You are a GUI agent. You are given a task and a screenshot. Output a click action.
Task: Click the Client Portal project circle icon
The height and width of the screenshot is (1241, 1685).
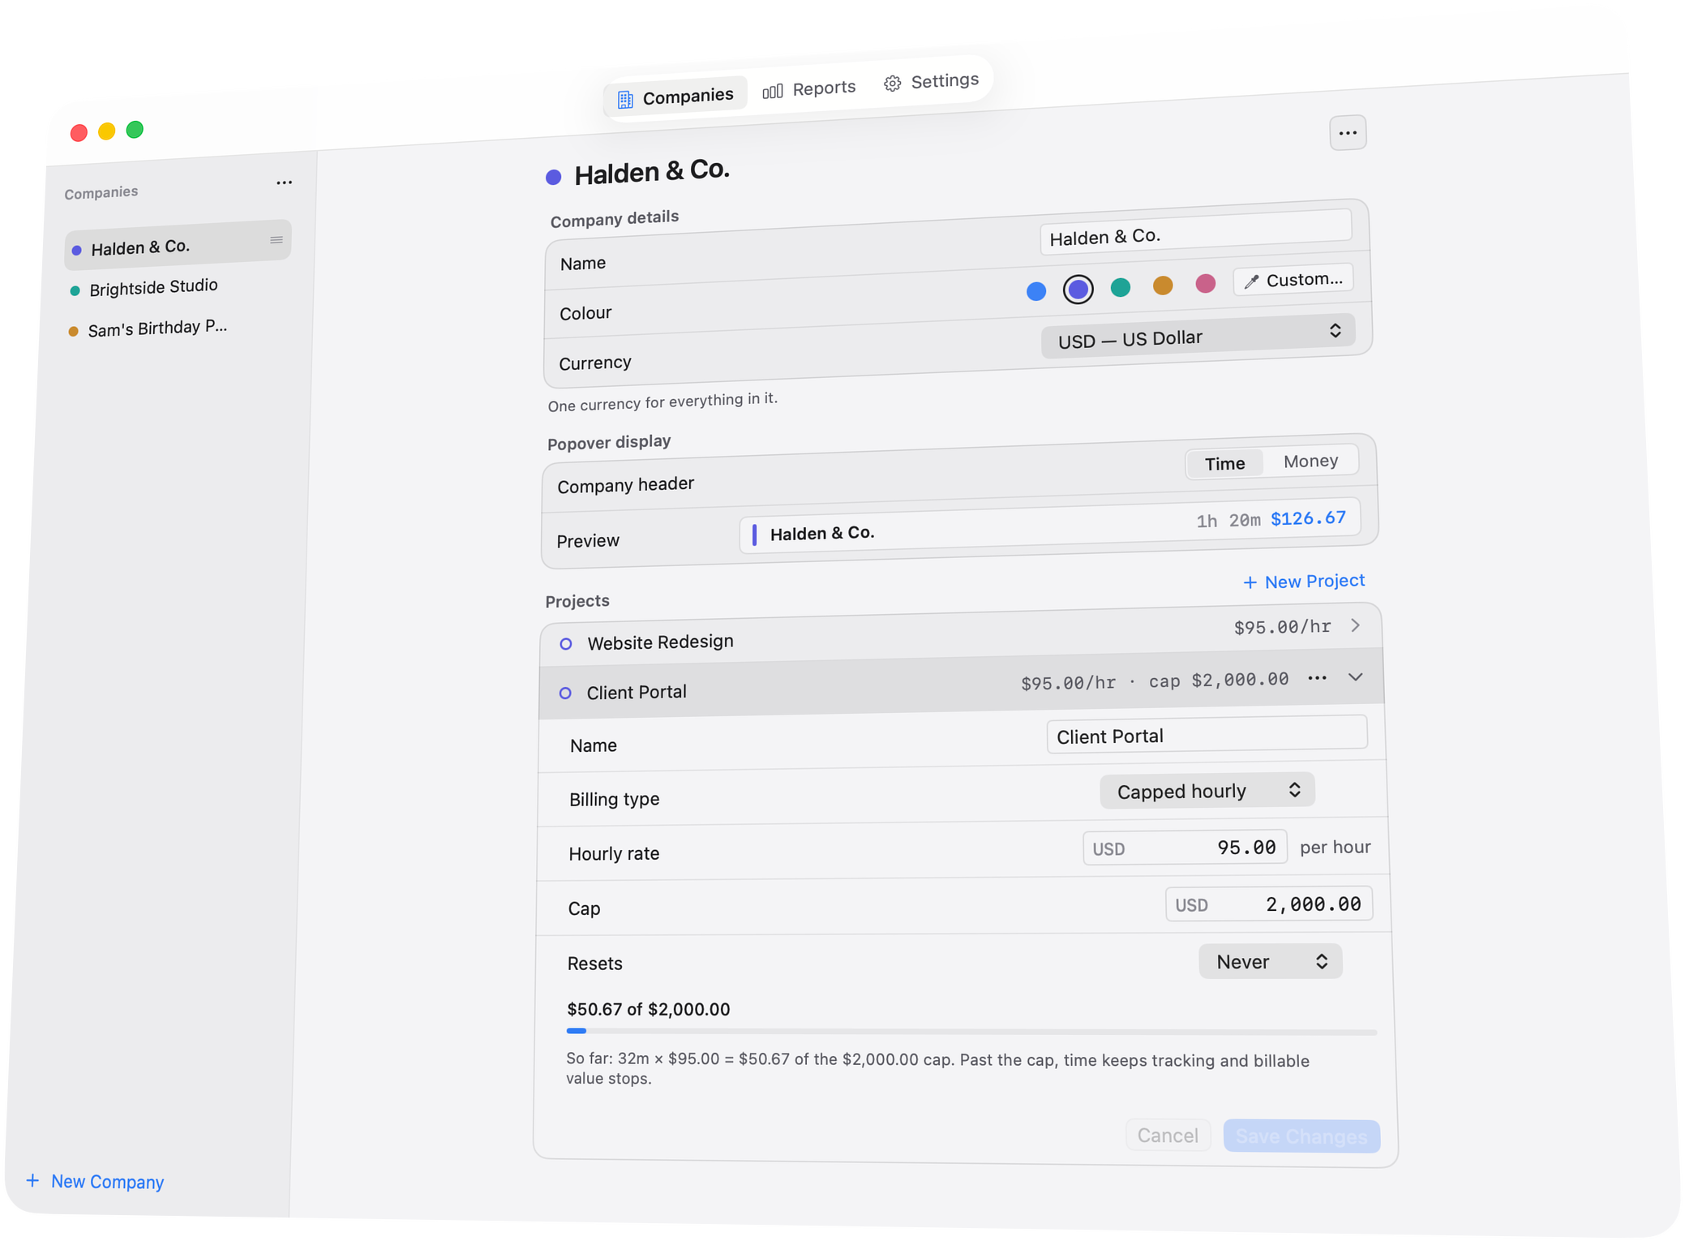pyautogui.click(x=565, y=693)
